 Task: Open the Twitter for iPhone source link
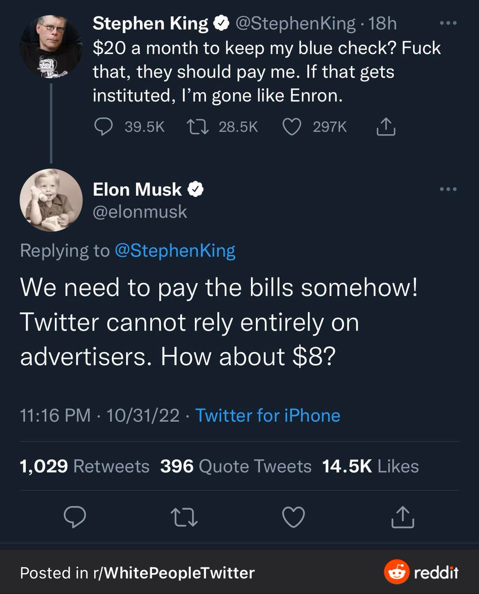[x=268, y=415]
